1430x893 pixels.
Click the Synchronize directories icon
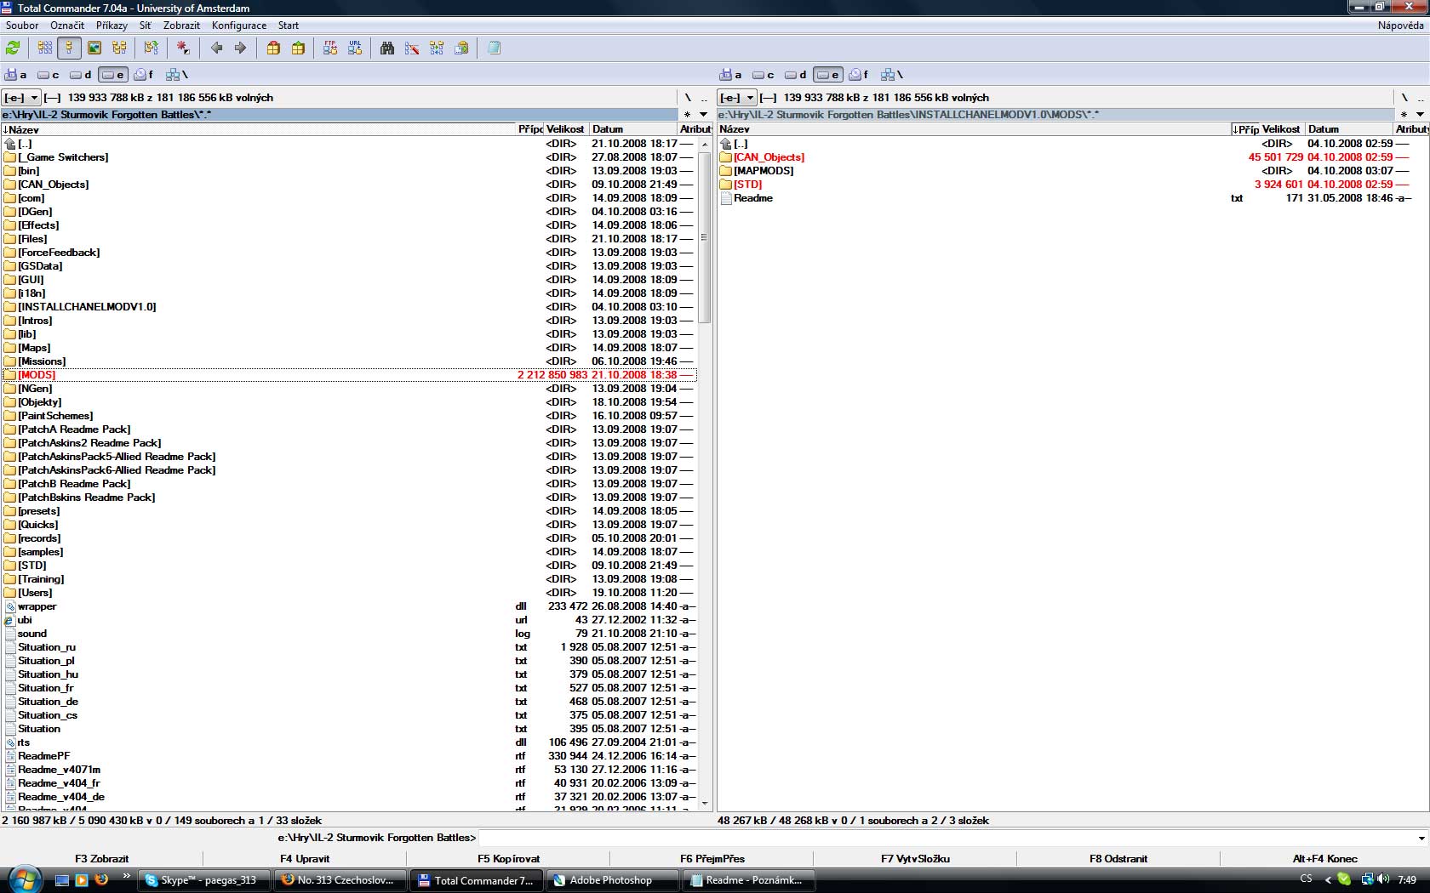tap(437, 48)
